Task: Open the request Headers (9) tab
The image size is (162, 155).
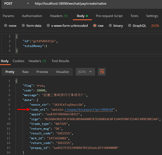Action: (x=59, y=16)
